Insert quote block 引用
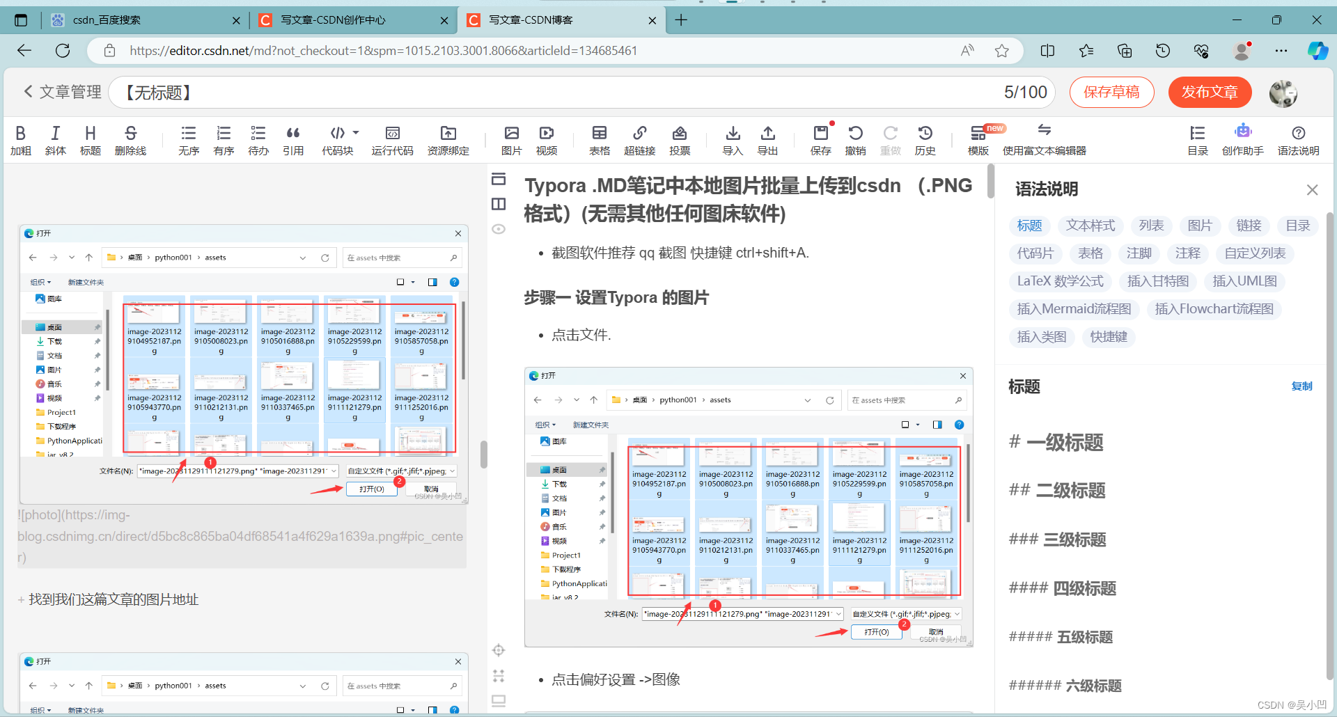Image resolution: width=1337 pixels, height=717 pixels. [293, 140]
